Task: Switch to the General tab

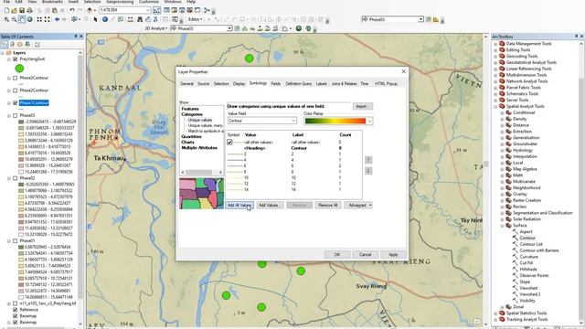Action: [186, 84]
